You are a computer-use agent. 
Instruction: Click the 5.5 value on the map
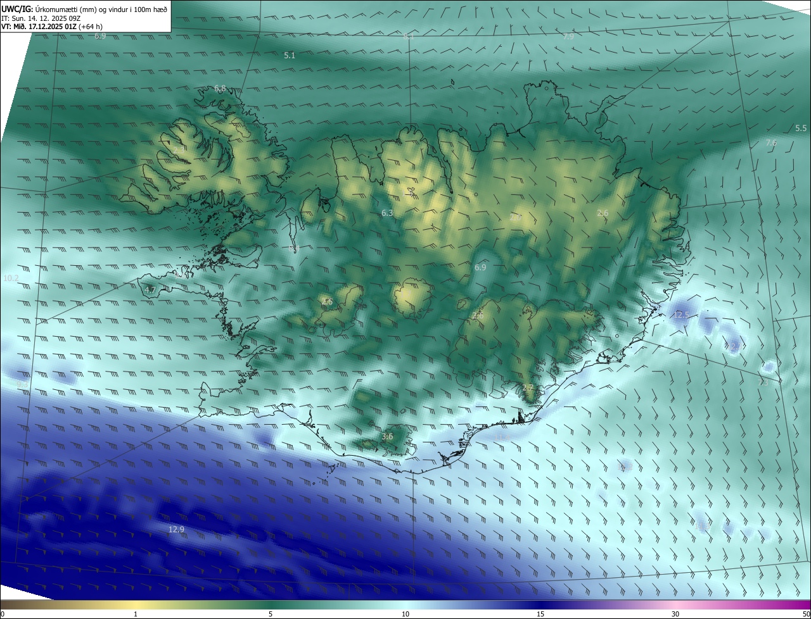pos(801,128)
